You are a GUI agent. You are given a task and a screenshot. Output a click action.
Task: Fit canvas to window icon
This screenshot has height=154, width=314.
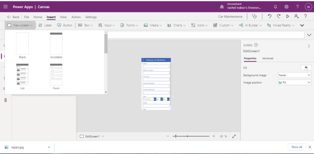(234, 136)
